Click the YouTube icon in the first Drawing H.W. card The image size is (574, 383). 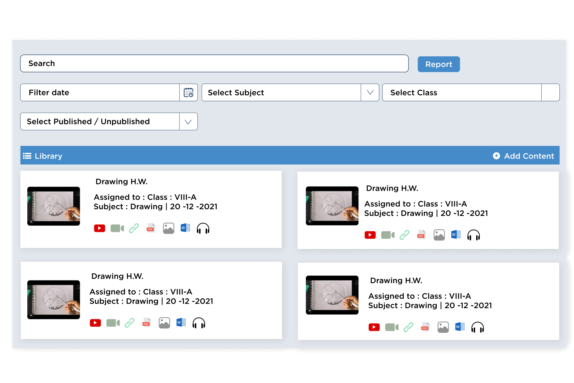coord(99,228)
